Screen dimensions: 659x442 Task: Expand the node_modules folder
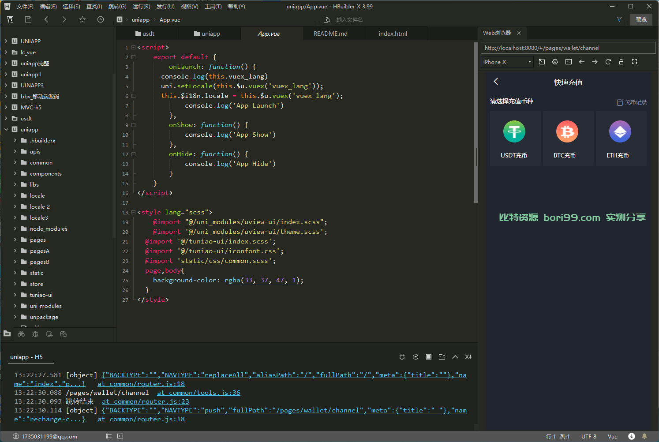[x=15, y=229]
